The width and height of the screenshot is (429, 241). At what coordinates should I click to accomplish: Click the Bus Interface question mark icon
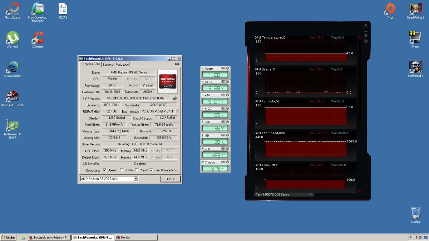point(177,111)
